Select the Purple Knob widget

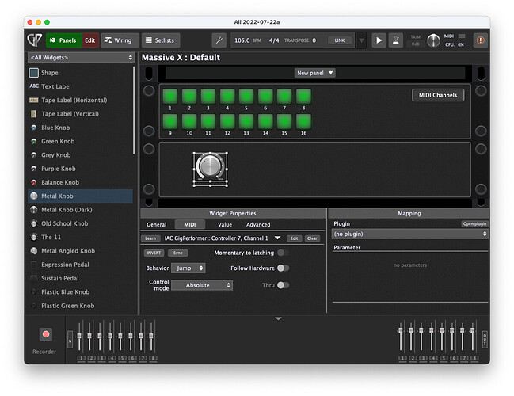coord(81,169)
